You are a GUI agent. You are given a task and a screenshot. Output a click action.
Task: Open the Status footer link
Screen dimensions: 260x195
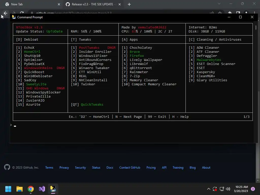(96, 168)
